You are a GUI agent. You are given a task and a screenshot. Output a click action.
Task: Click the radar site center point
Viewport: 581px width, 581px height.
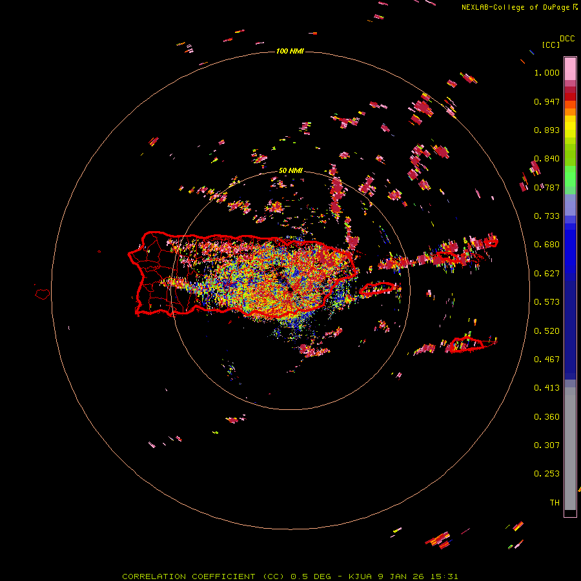[291, 290]
